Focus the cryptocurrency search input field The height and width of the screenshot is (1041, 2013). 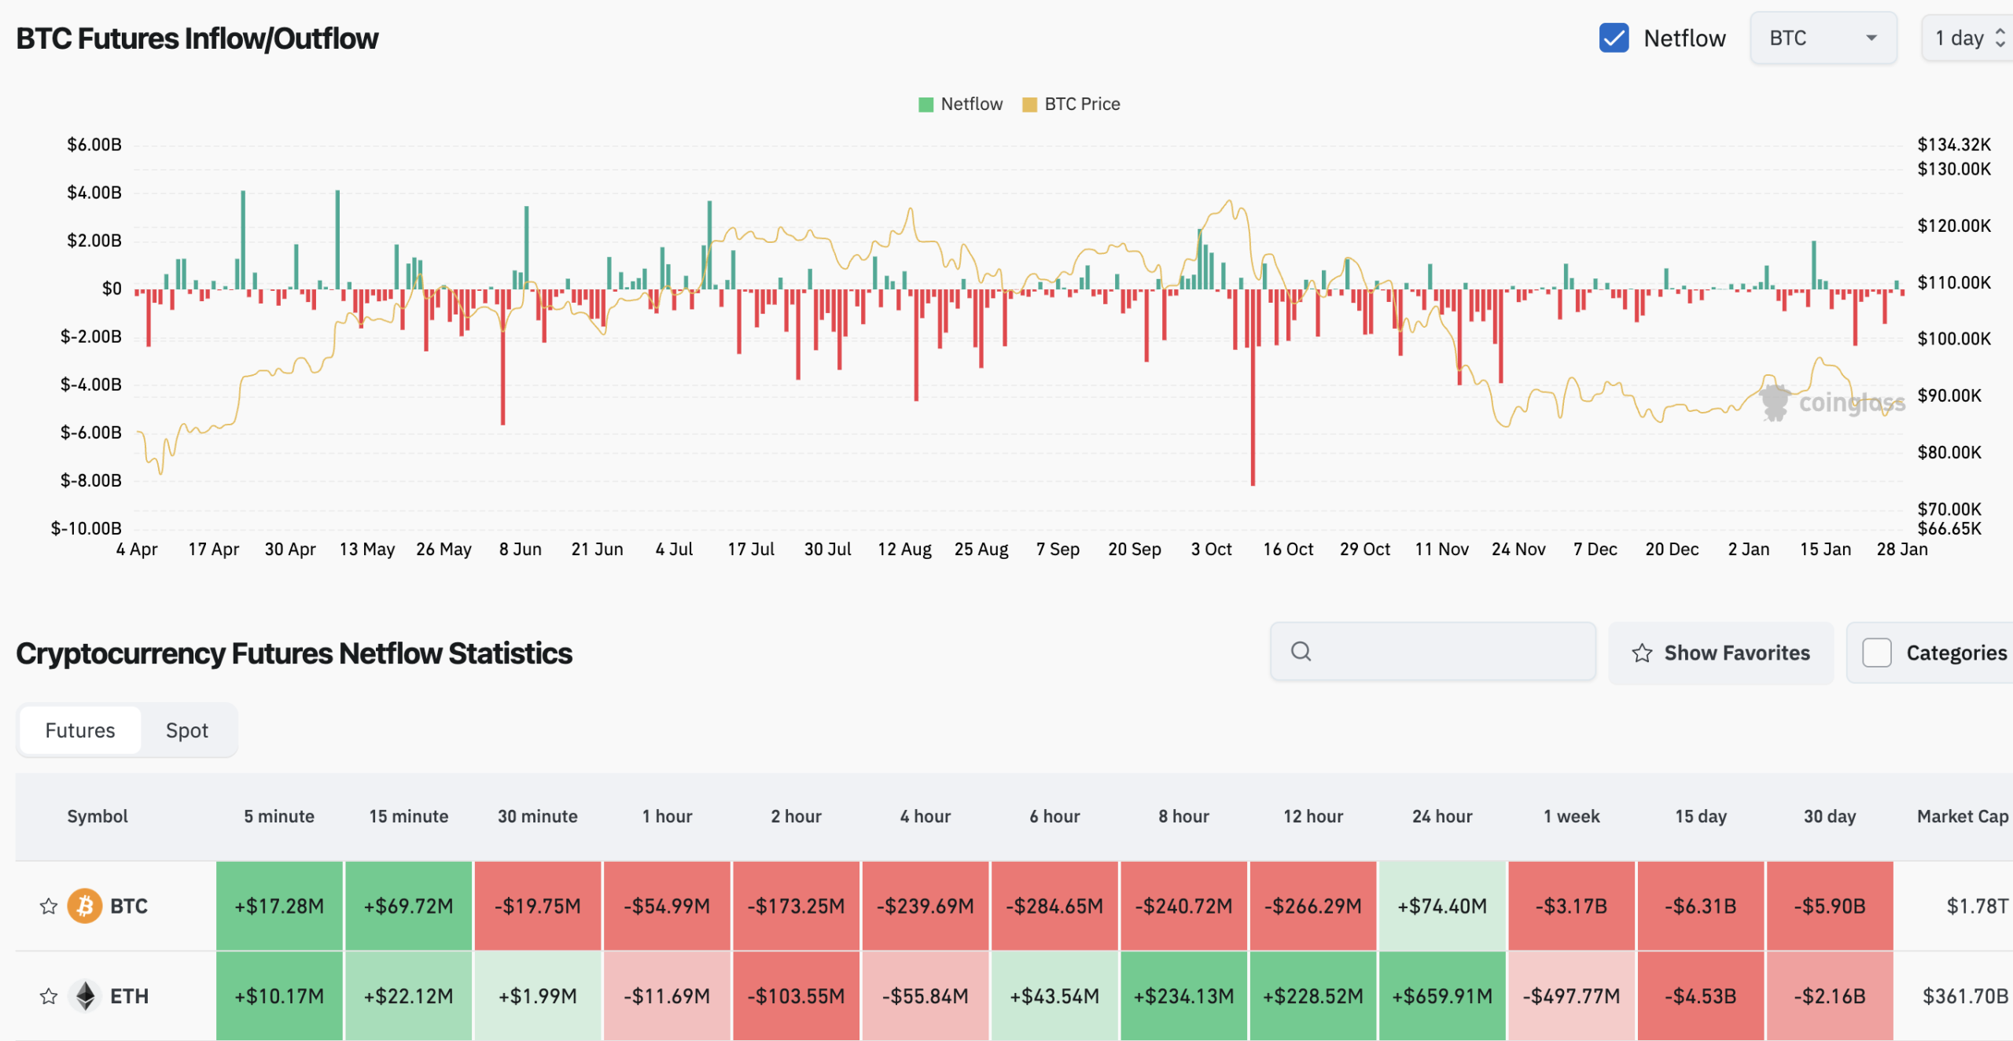coord(1447,651)
